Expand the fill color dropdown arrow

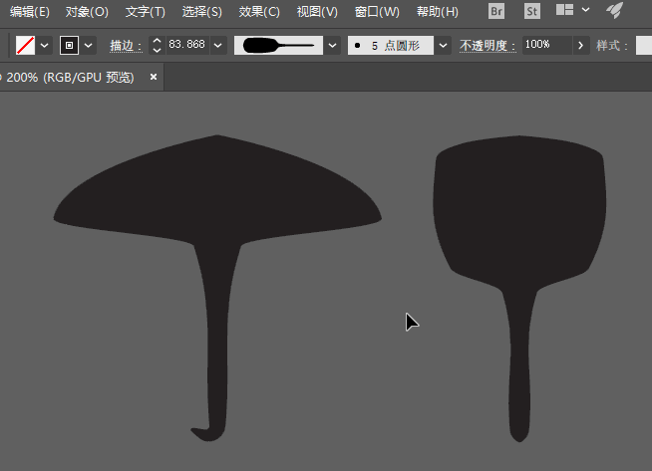(x=45, y=45)
